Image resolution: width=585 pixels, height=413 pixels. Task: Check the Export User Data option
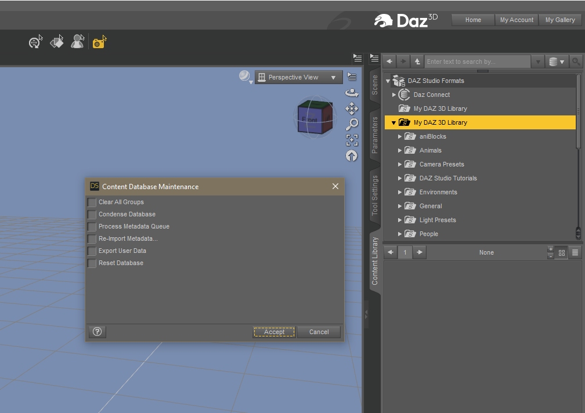(92, 251)
